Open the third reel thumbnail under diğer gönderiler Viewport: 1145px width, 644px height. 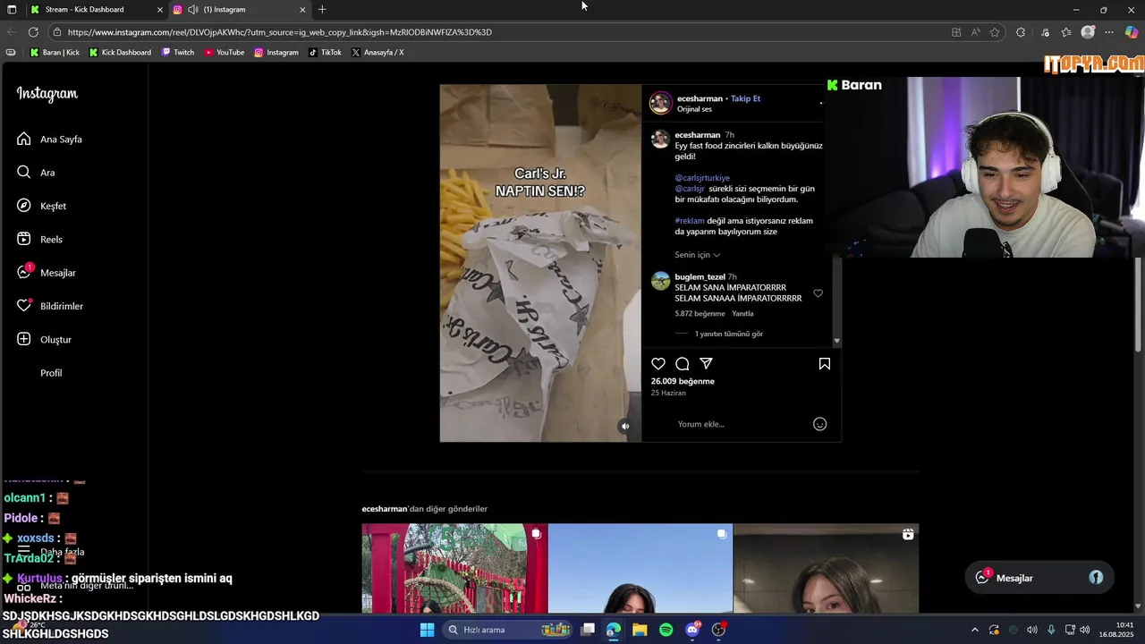click(826, 568)
